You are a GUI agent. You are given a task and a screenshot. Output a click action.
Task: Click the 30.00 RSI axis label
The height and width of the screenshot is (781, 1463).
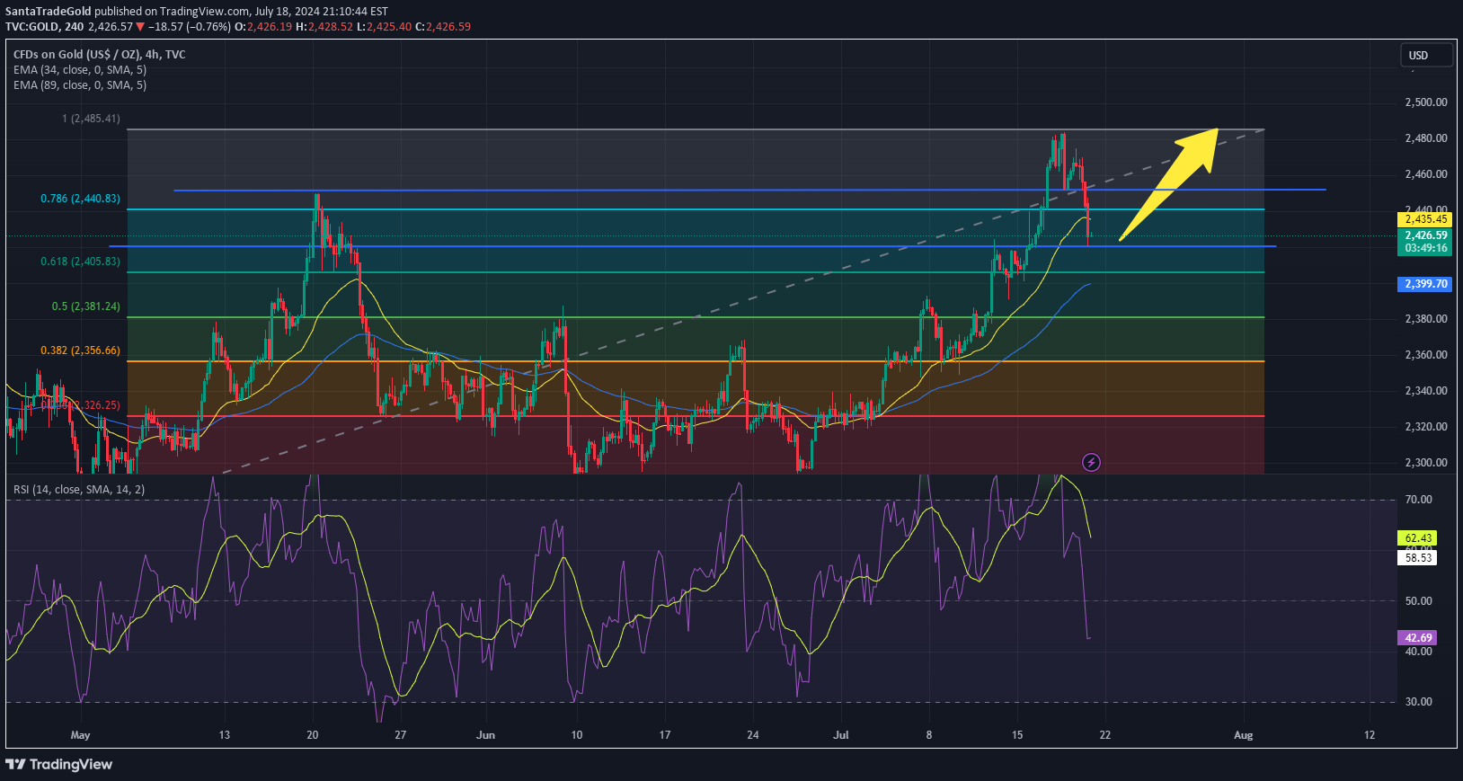point(1418,702)
